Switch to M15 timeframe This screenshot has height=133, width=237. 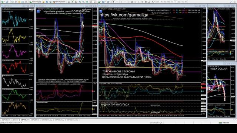[165, 2]
